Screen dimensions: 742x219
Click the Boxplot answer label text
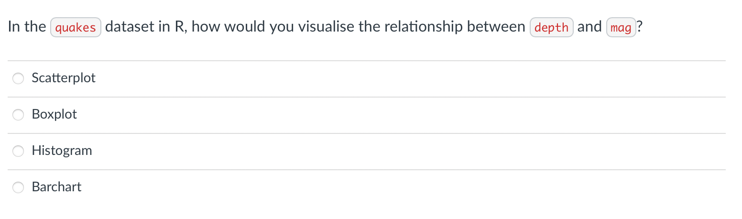[x=54, y=114]
